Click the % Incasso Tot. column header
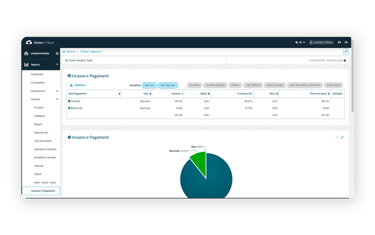 tap(244, 93)
